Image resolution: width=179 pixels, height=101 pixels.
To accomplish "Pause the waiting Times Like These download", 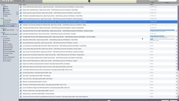I will [176, 79].
